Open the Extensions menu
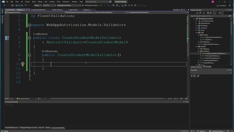Image resolution: width=234 pixels, height=132 pixels. point(66,1)
